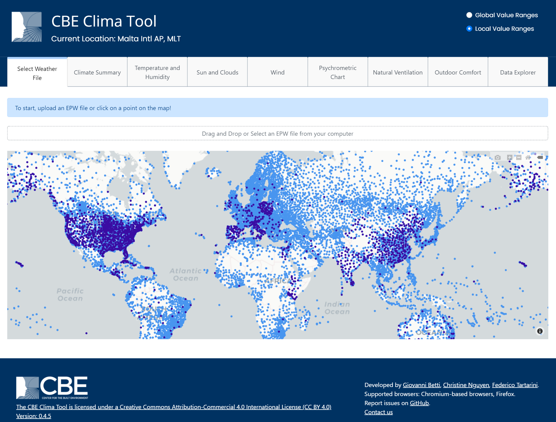Click the Version 0.4.5 link
556x422 pixels.
(x=34, y=416)
